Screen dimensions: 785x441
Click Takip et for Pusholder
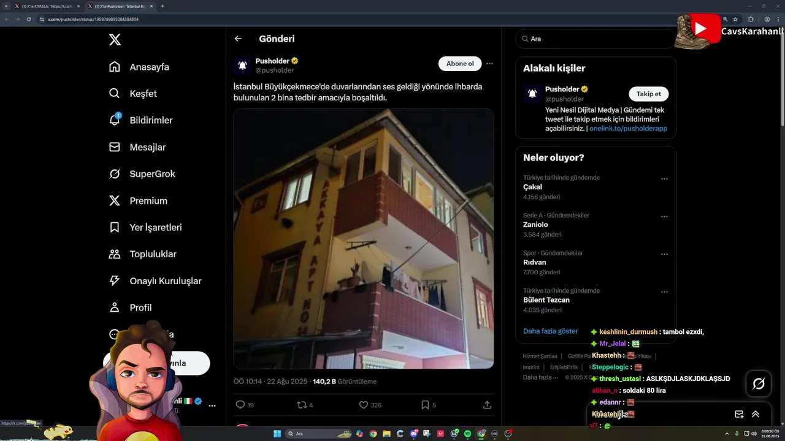point(648,94)
